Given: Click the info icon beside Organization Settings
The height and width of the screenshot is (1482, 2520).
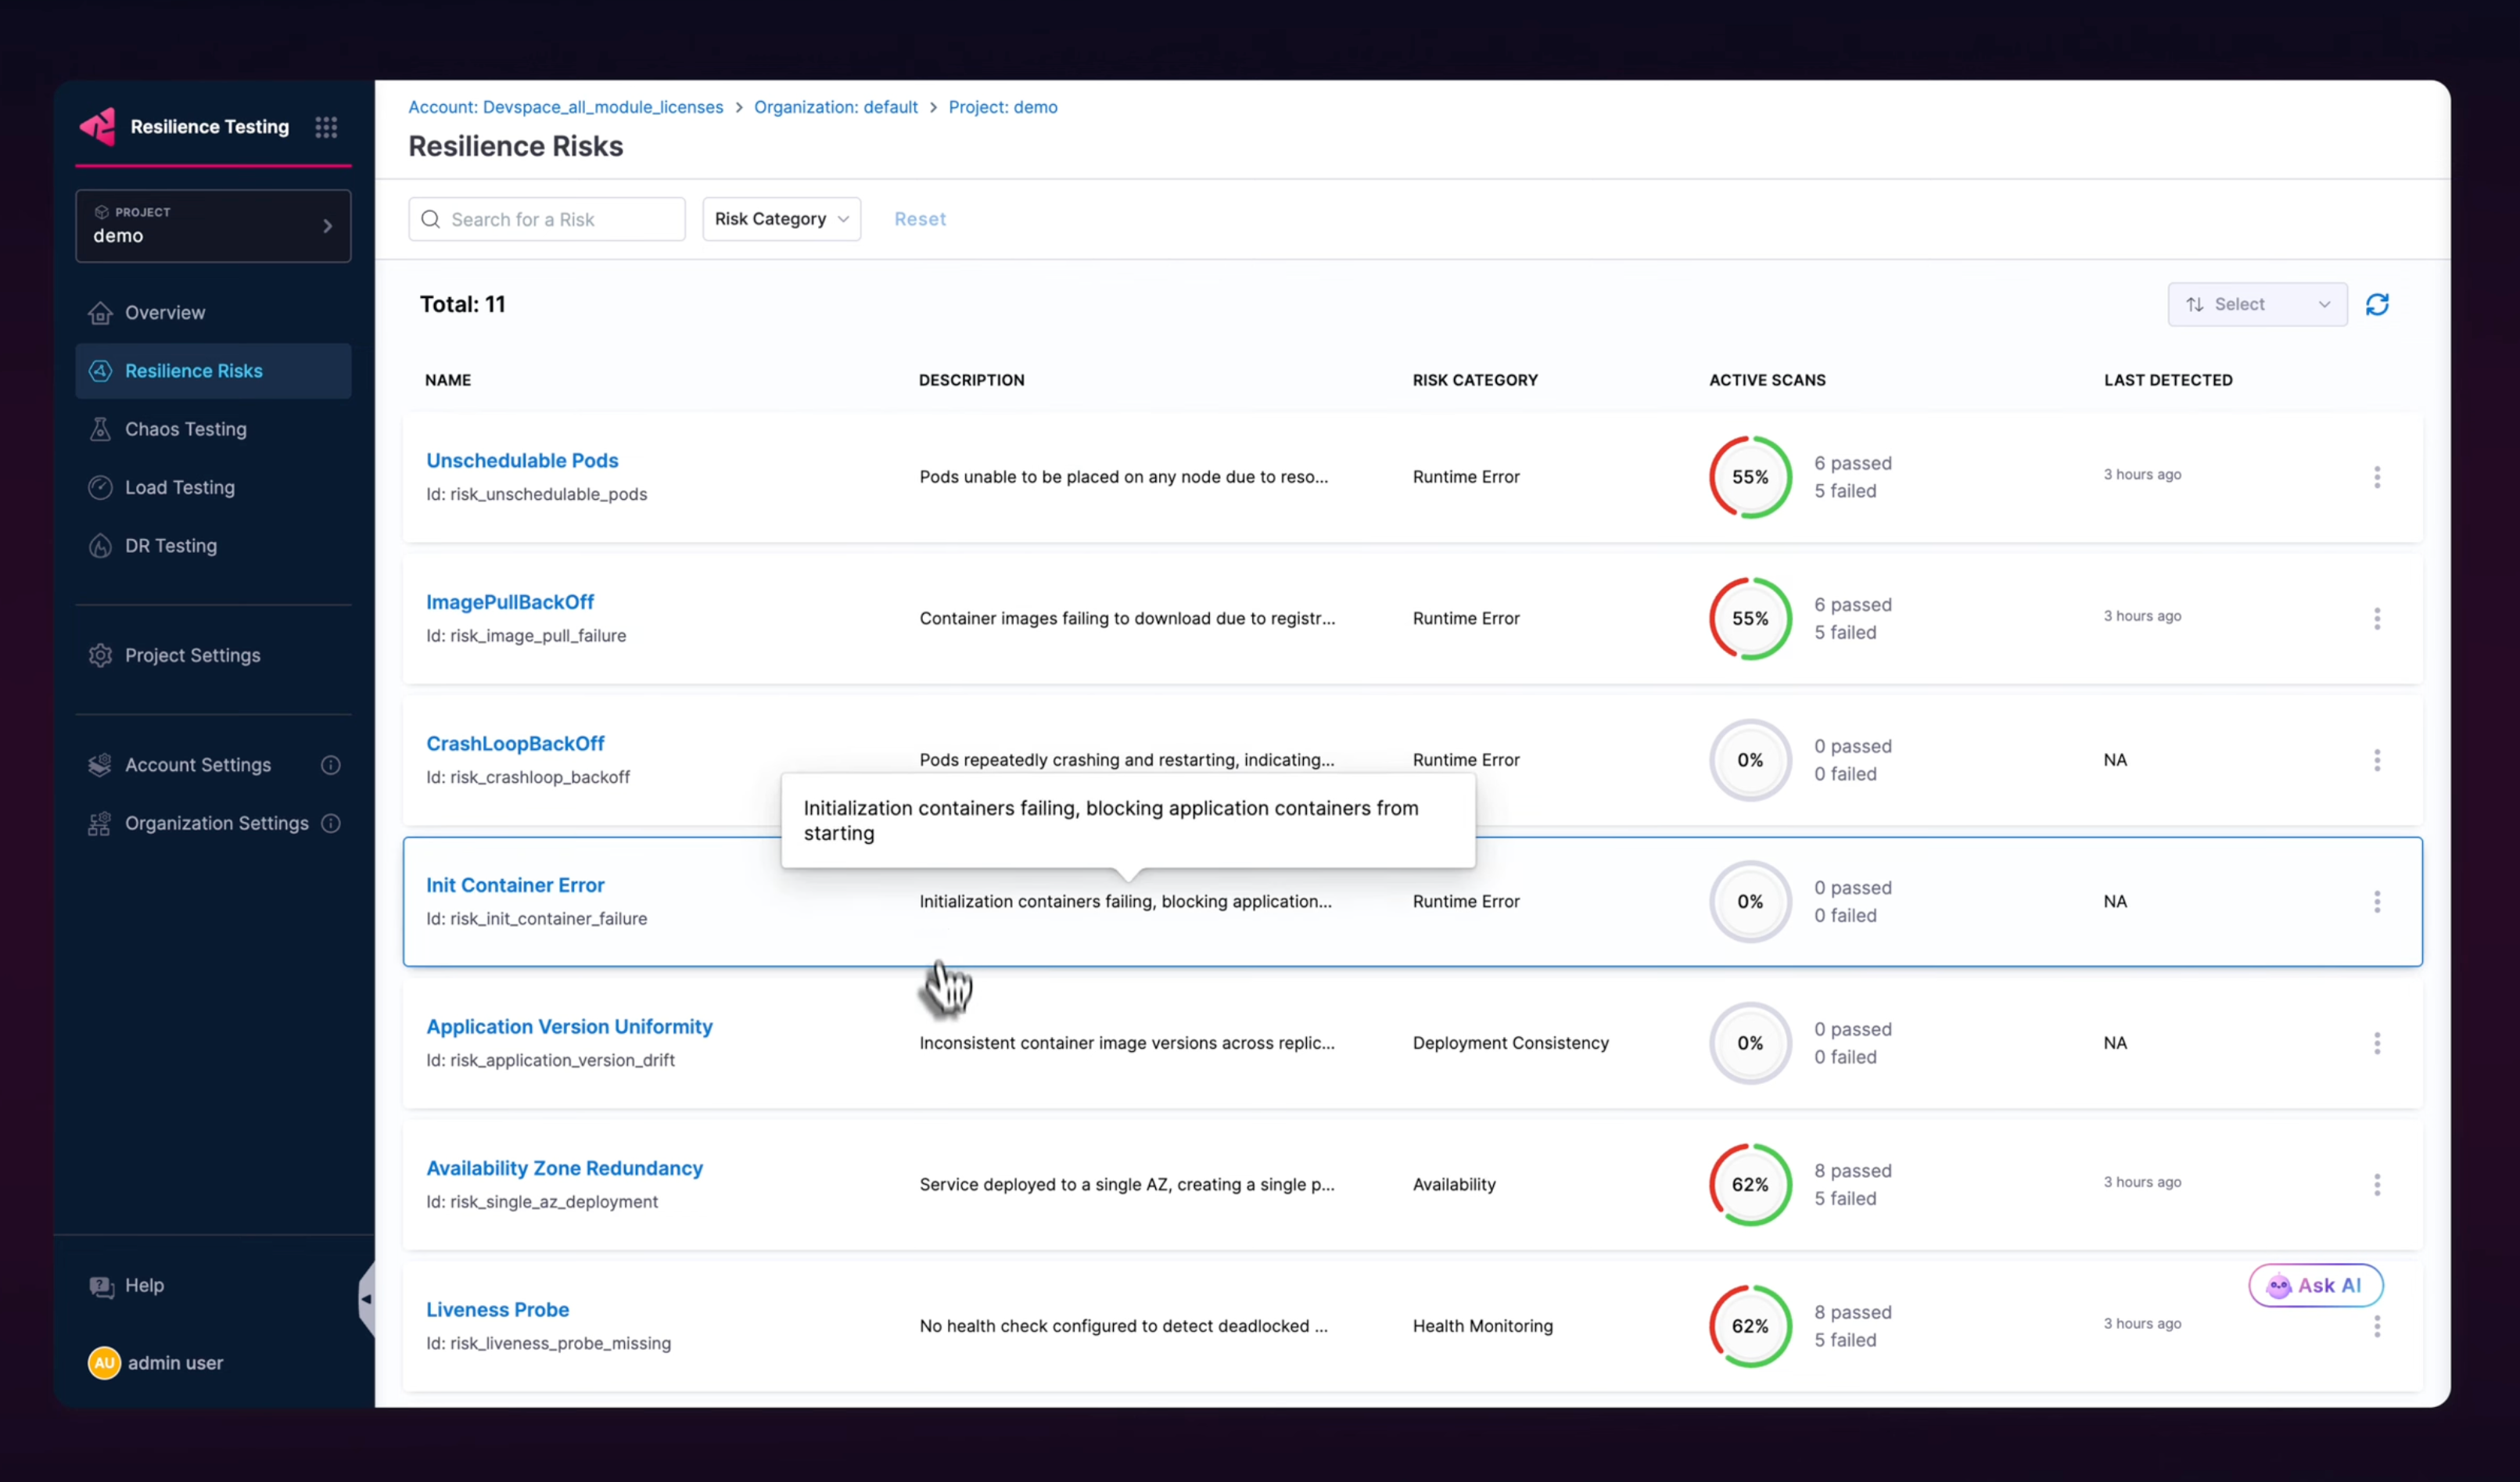Looking at the screenshot, I should (331, 823).
